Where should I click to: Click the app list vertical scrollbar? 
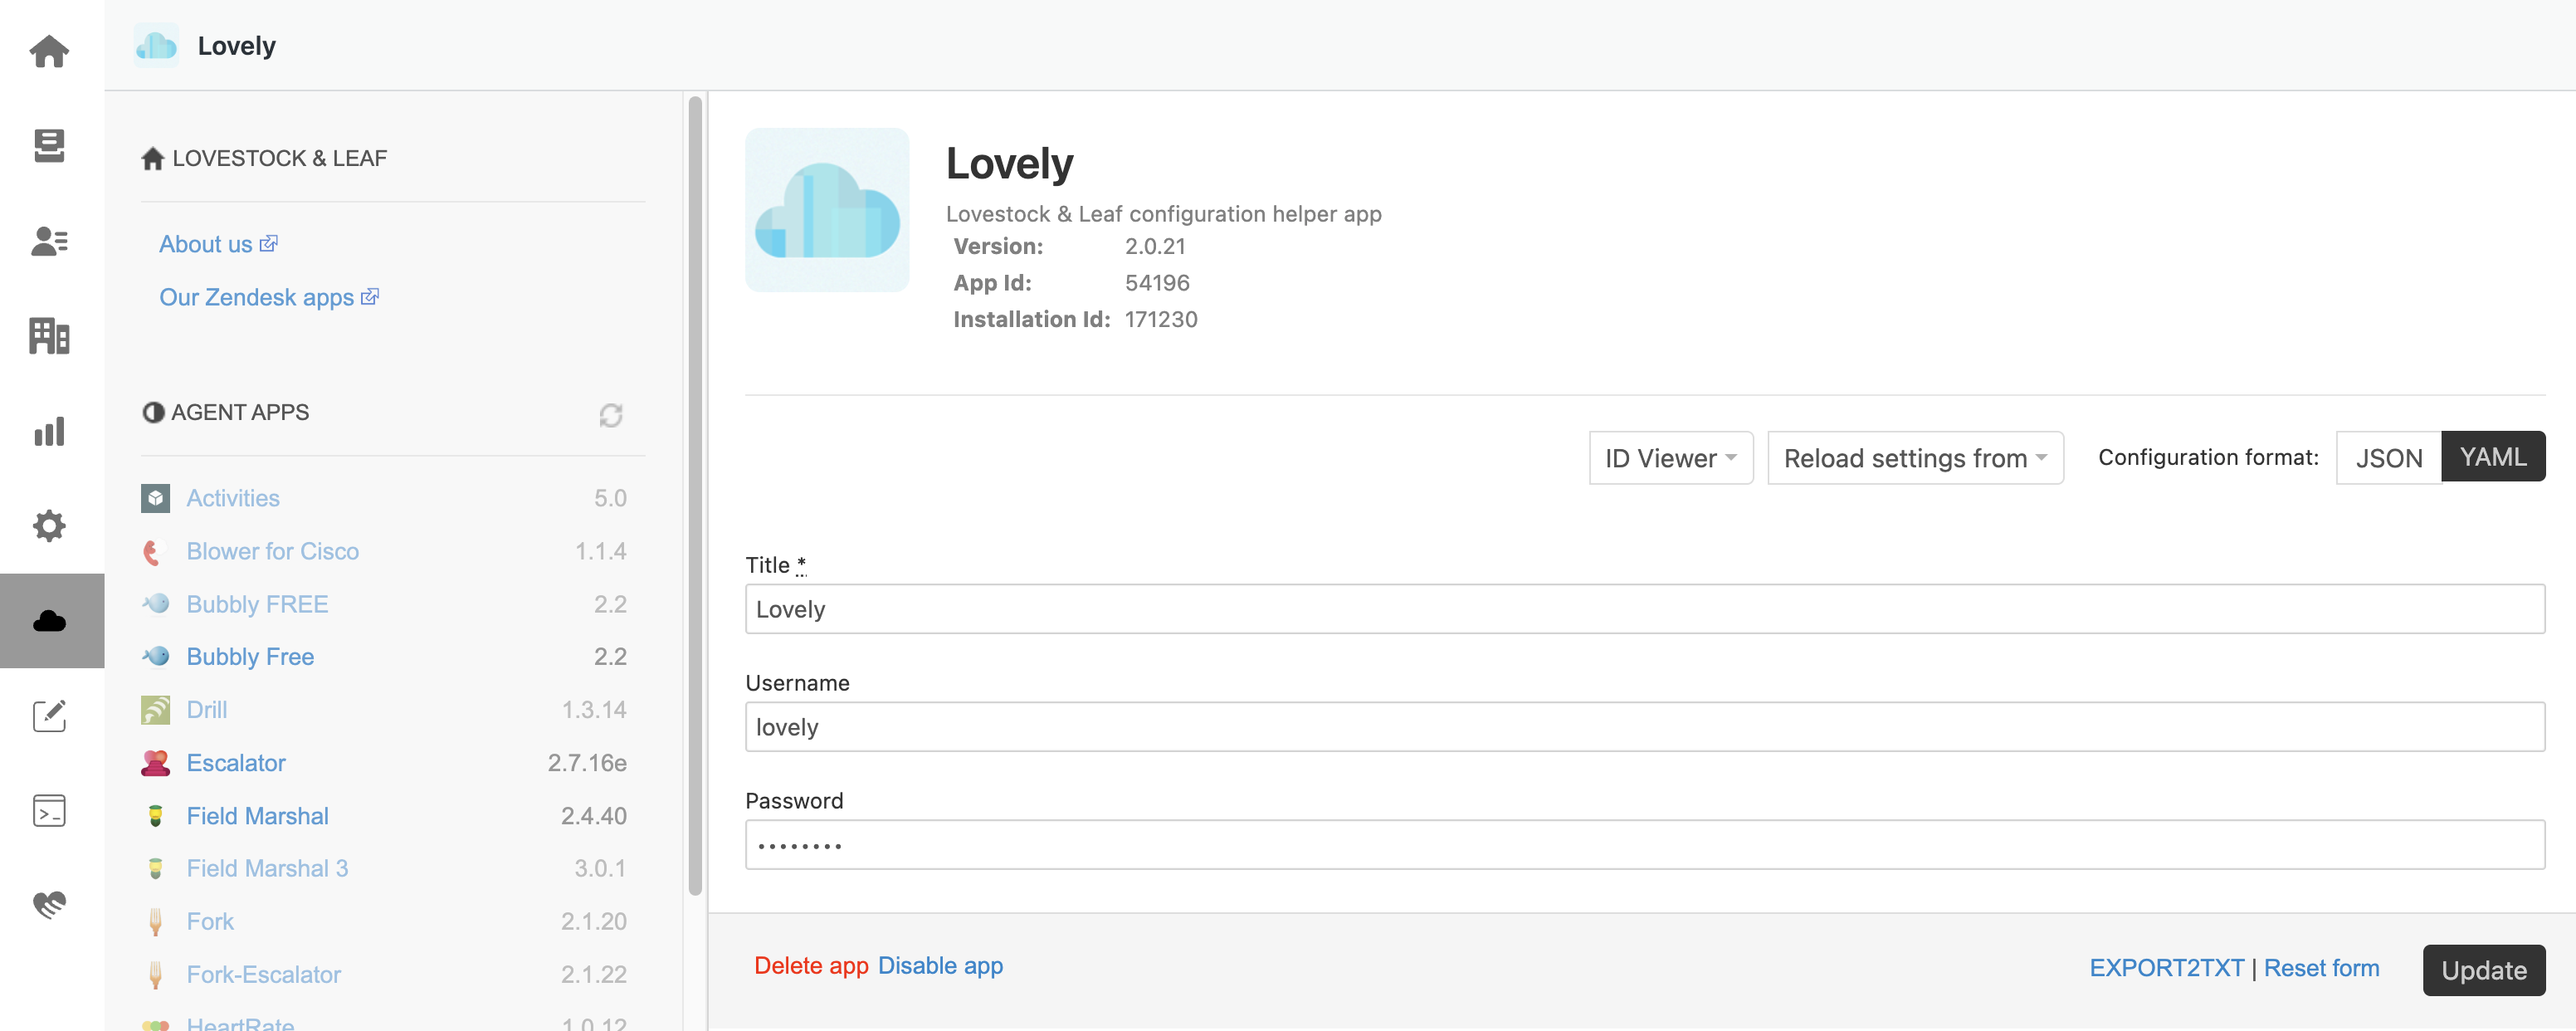[695, 495]
